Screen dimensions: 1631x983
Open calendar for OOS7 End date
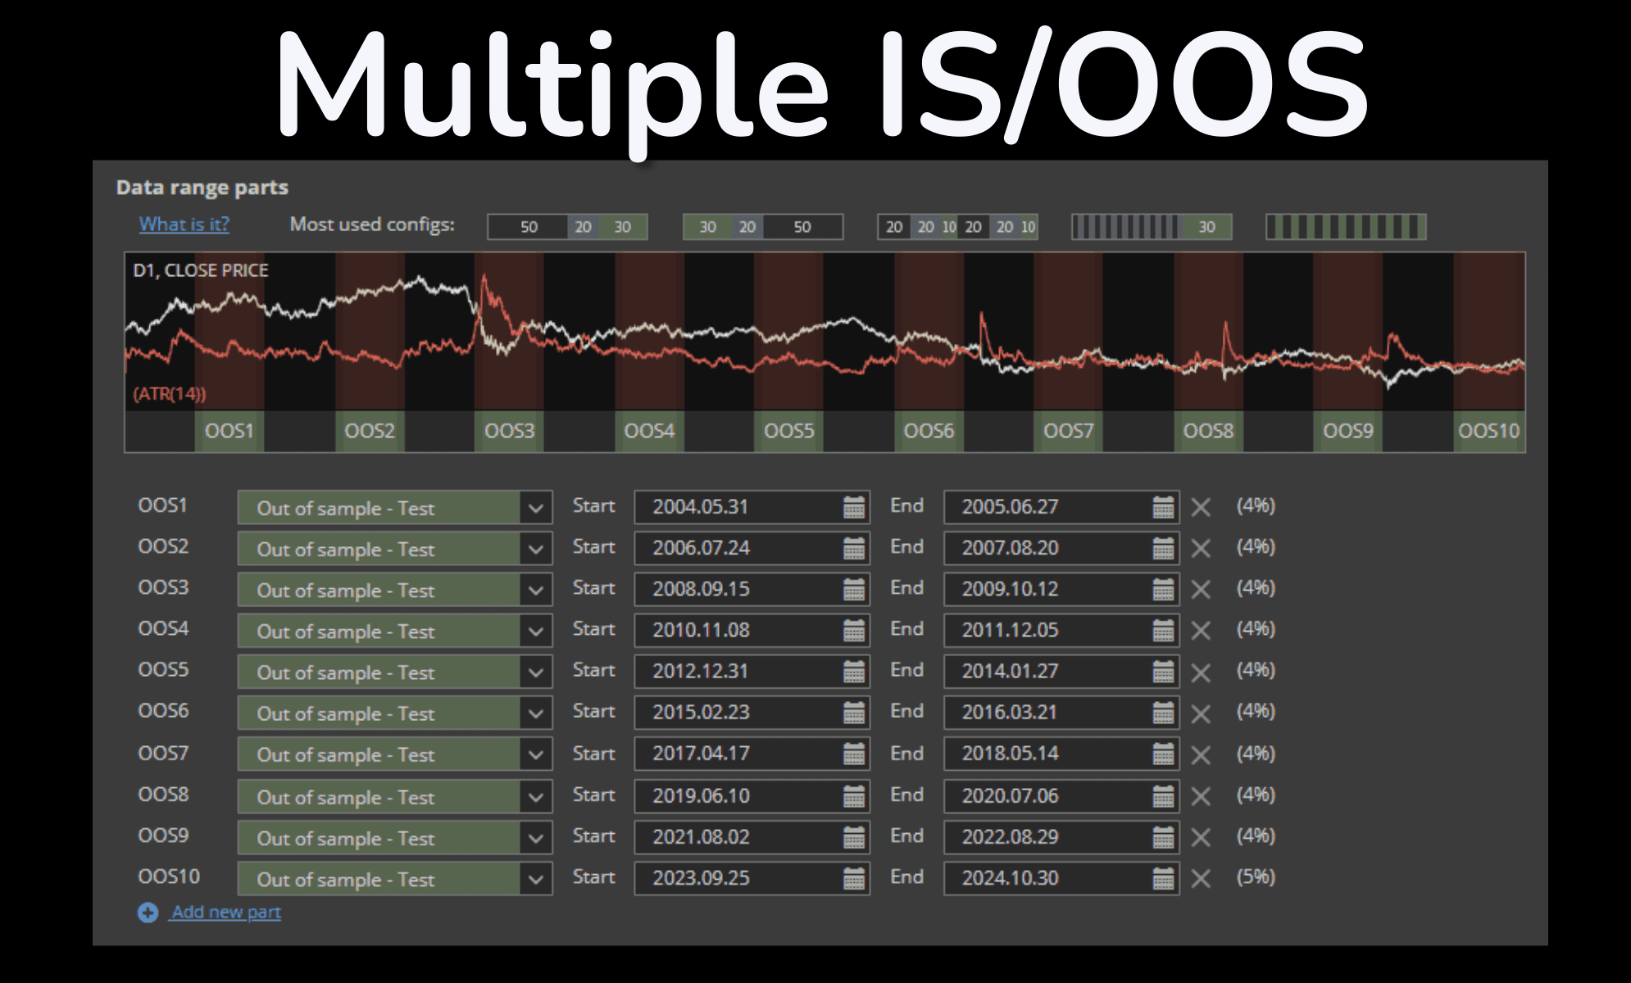1163,754
